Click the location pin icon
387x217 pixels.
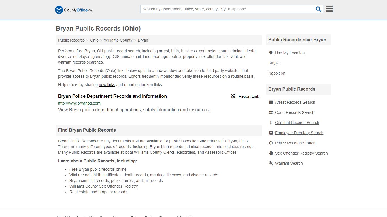click(271, 53)
